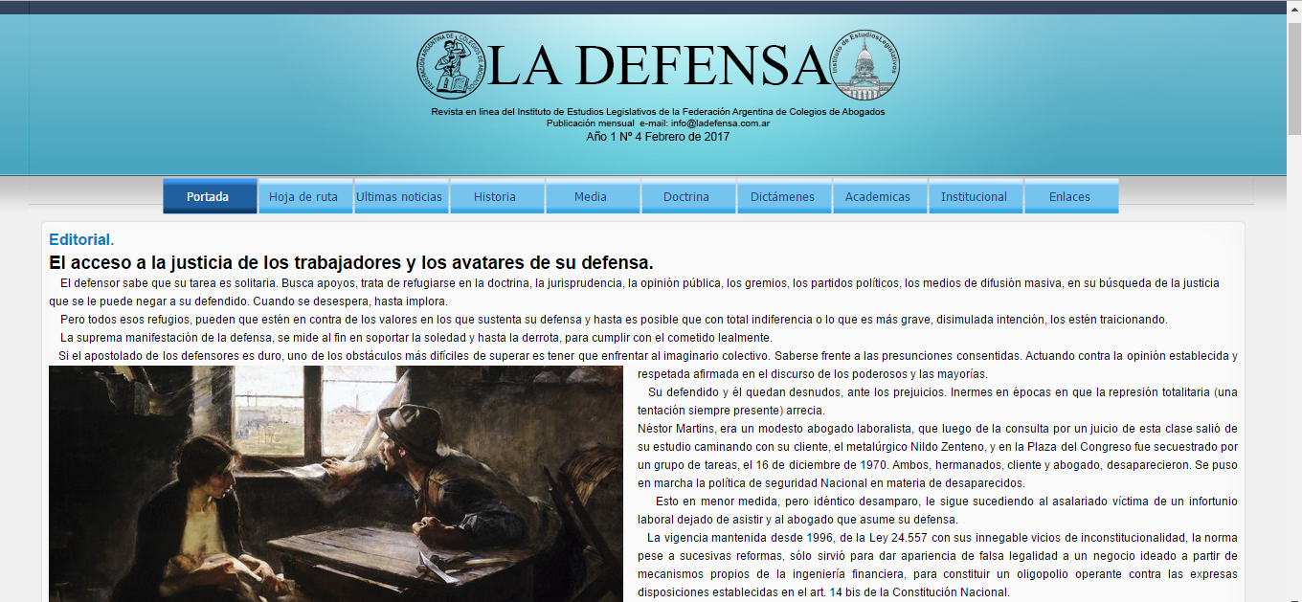Click paragraph starting 'La vigencia mantenida desde 1996'

[938, 565]
